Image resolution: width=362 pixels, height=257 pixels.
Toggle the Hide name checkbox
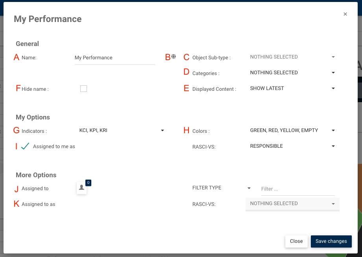coord(83,89)
